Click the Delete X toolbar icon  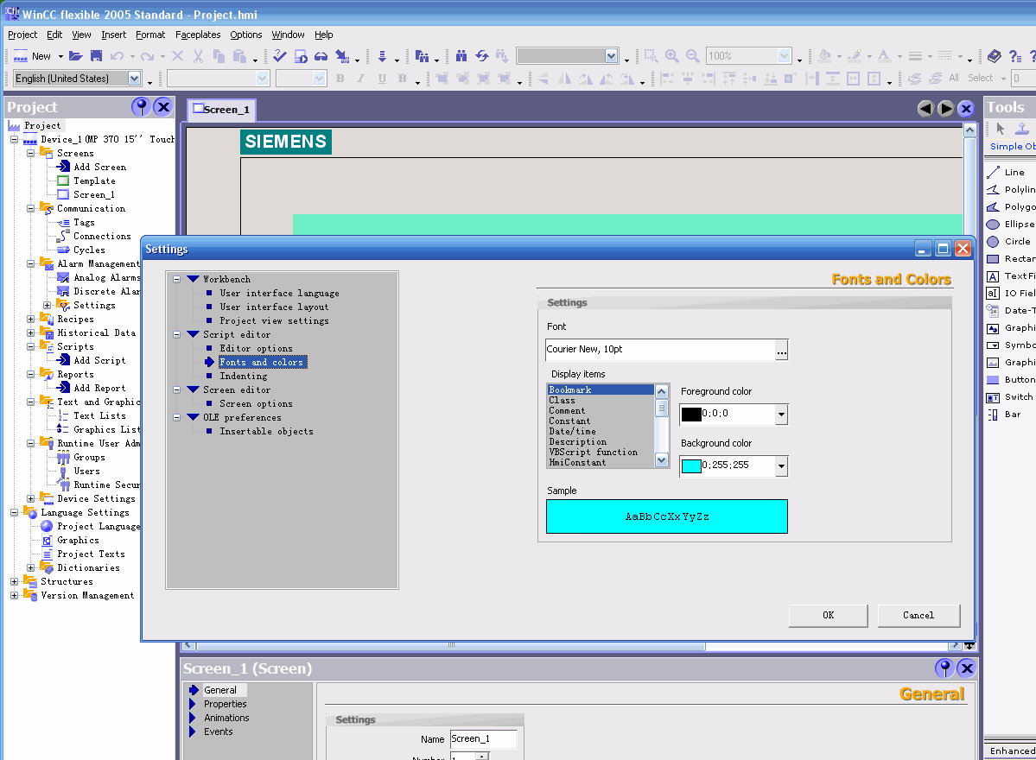[x=177, y=56]
